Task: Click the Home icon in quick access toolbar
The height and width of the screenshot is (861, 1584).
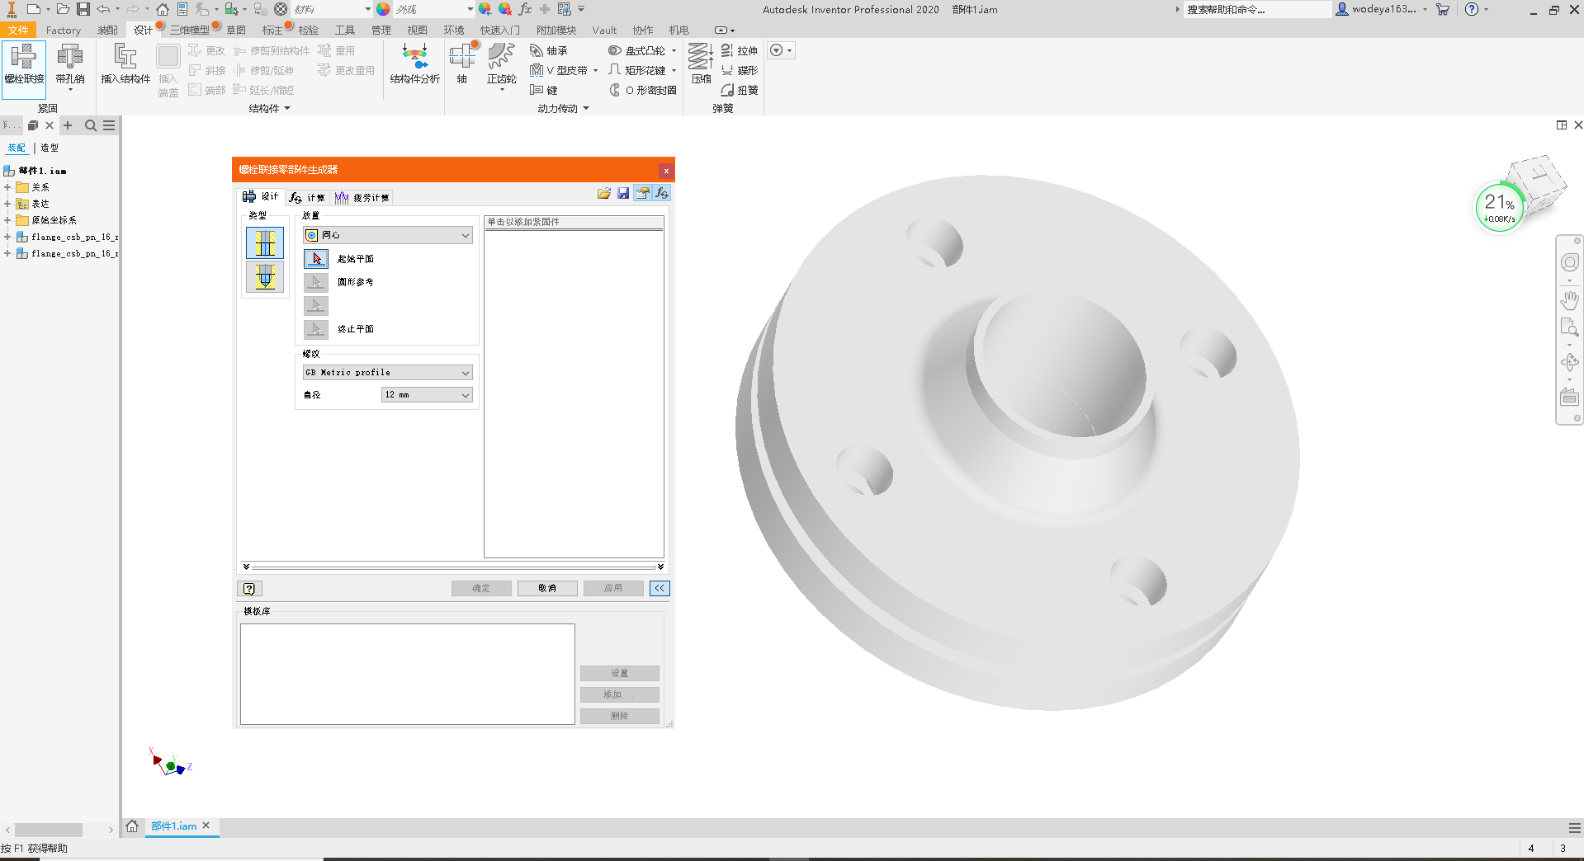Action: [x=163, y=9]
